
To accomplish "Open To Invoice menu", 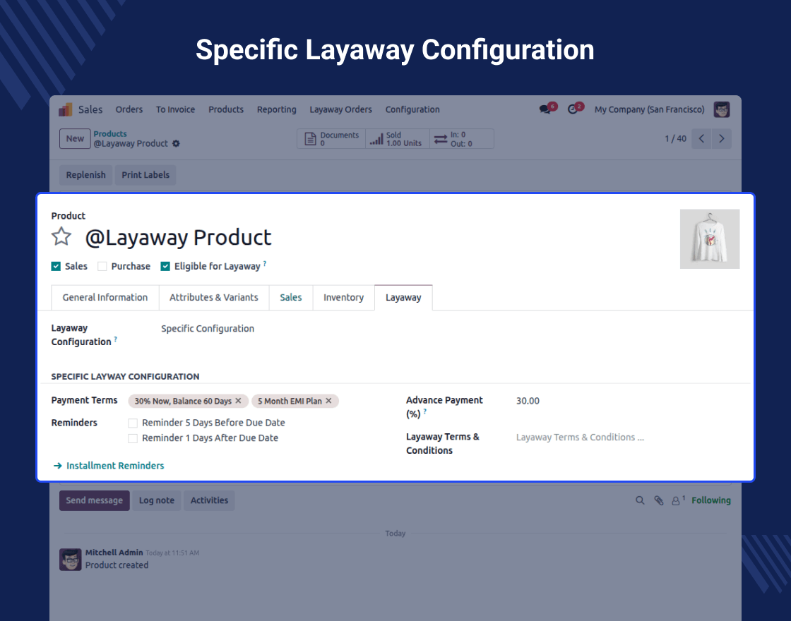I will 176,109.
